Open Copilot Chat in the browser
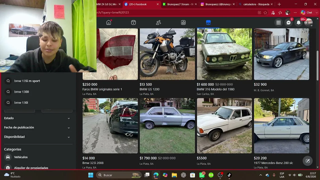The width and height of the screenshot is (320, 180). (306, 12)
